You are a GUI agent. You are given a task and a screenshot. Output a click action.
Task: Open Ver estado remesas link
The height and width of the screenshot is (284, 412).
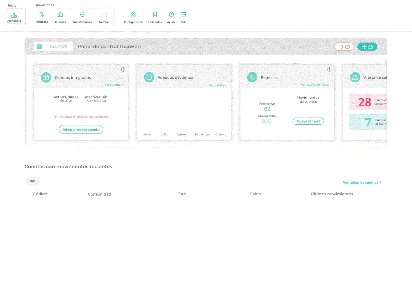pos(316,84)
